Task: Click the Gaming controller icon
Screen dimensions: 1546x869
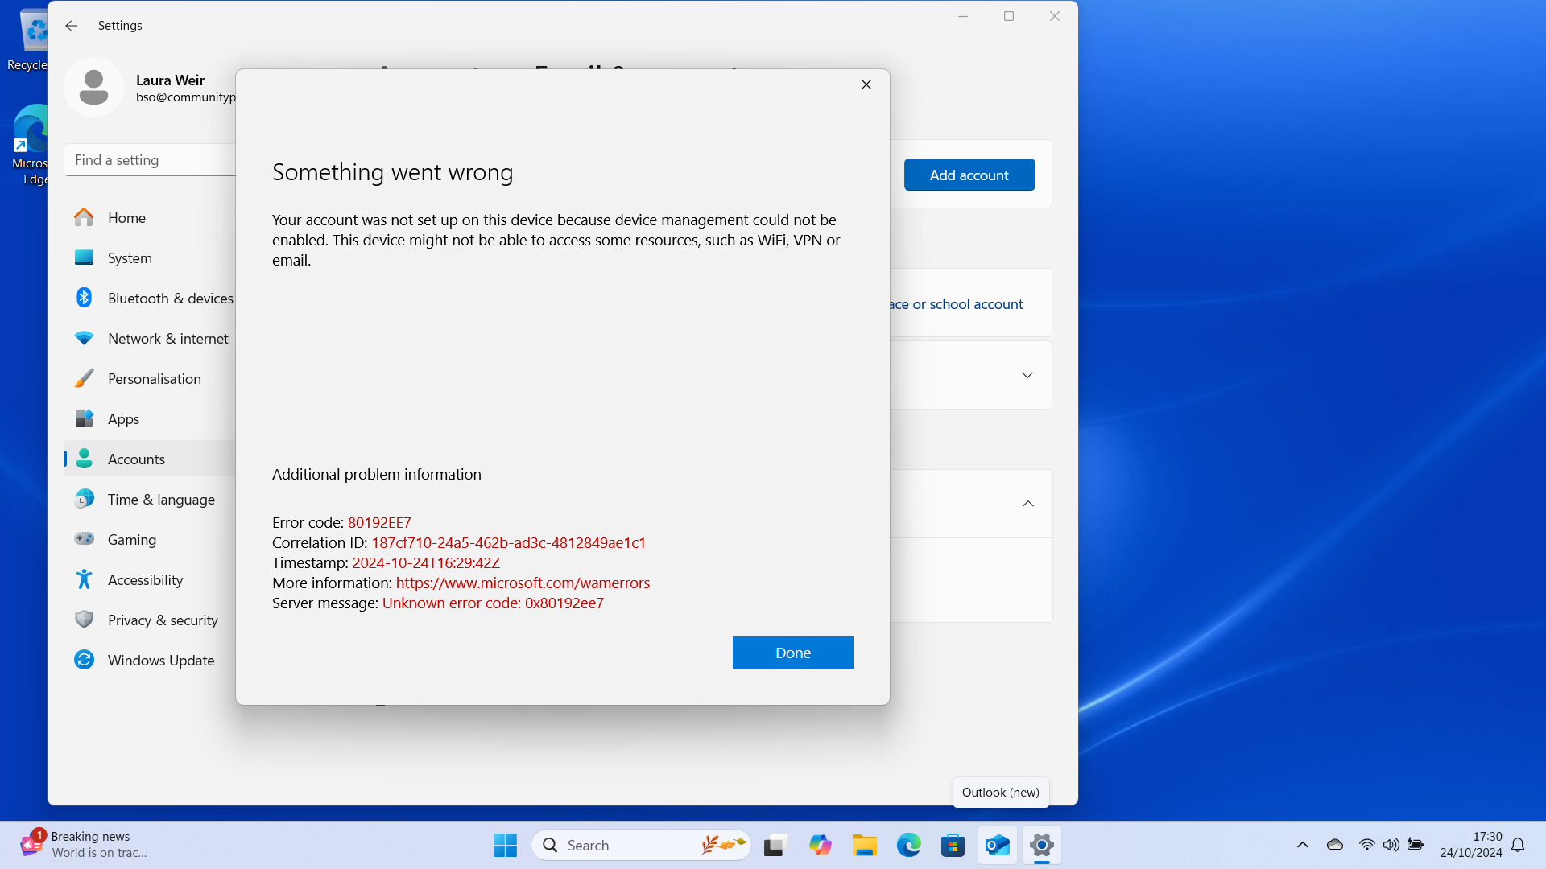Action: 84,539
